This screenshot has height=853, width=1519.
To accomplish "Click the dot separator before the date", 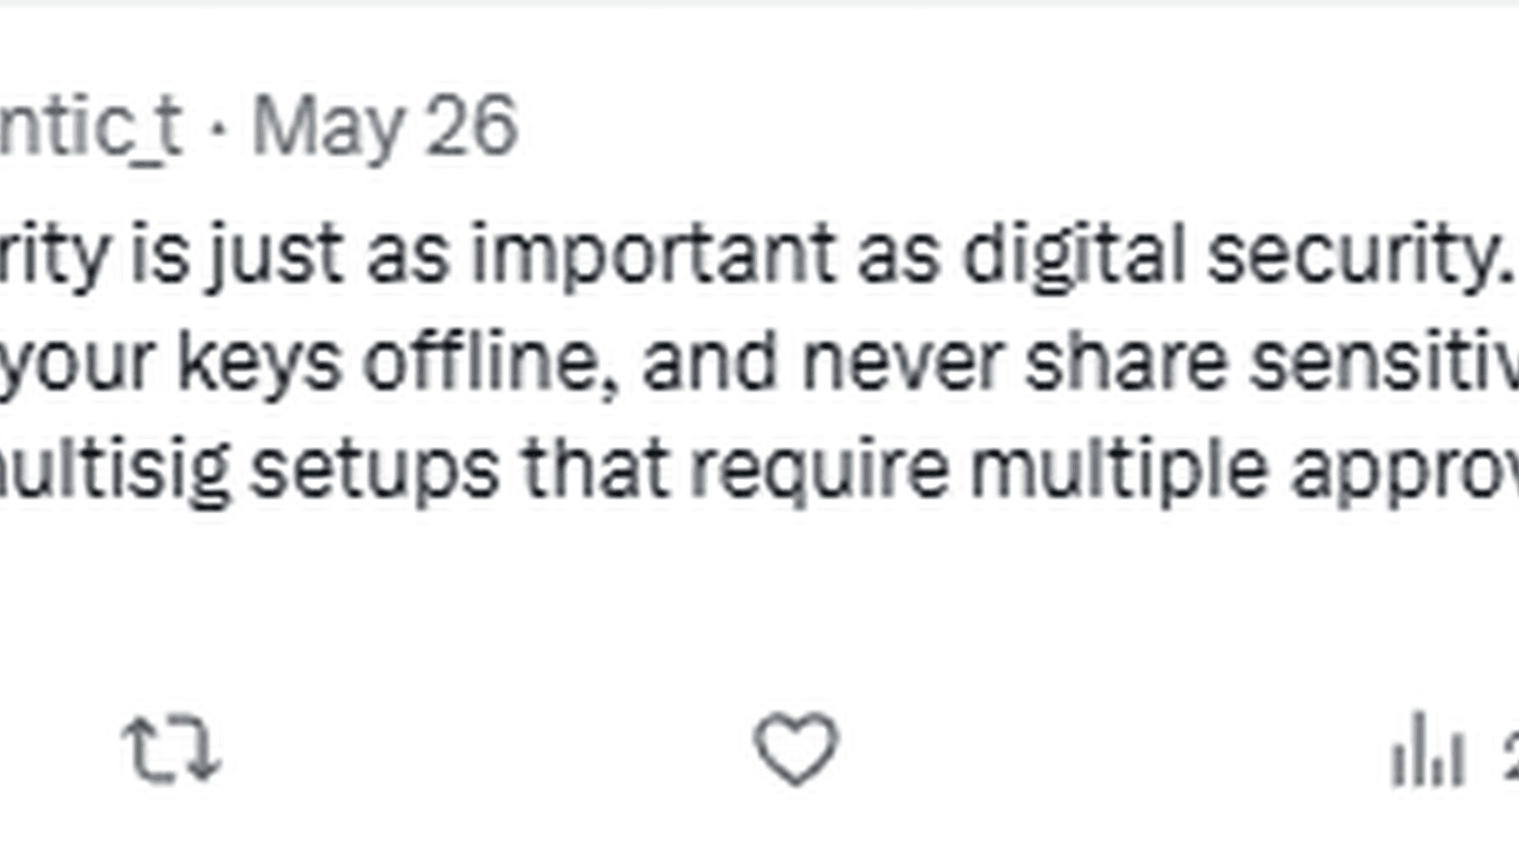I will point(218,128).
